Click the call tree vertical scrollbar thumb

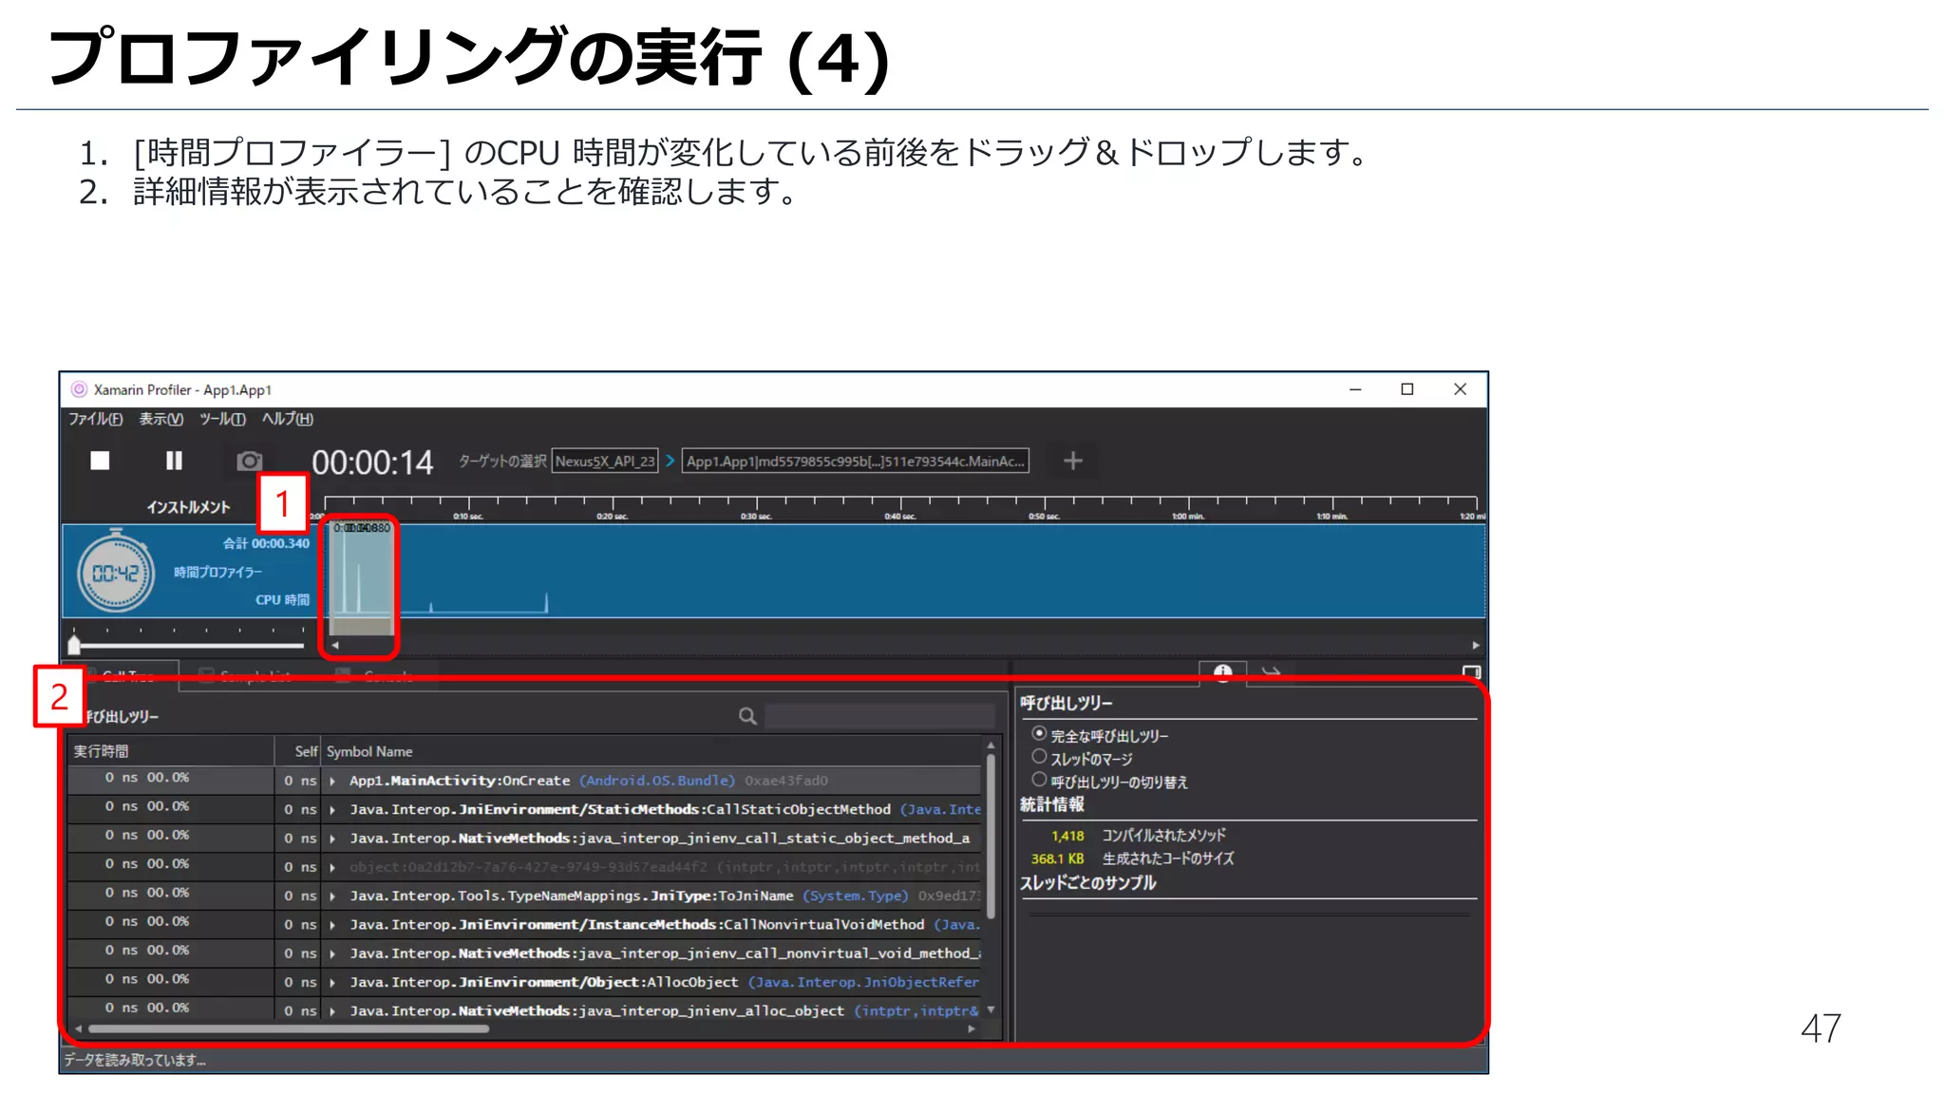991,836
